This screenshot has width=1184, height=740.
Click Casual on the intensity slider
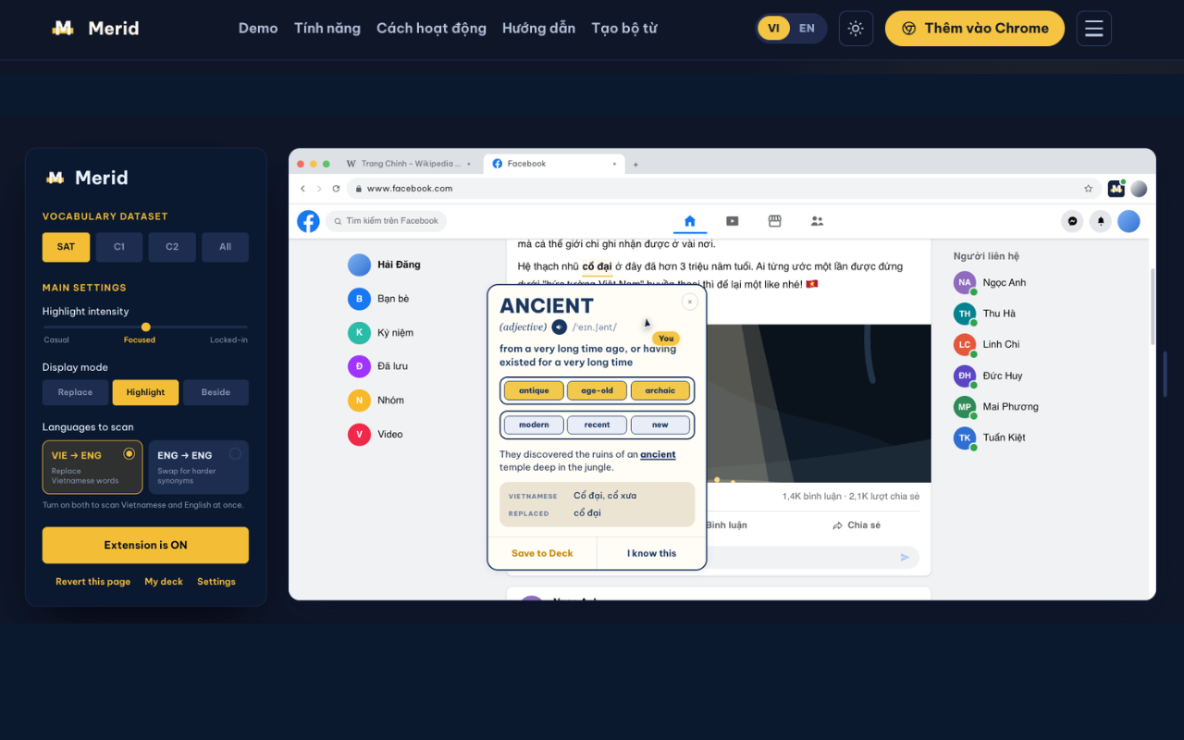click(x=56, y=340)
